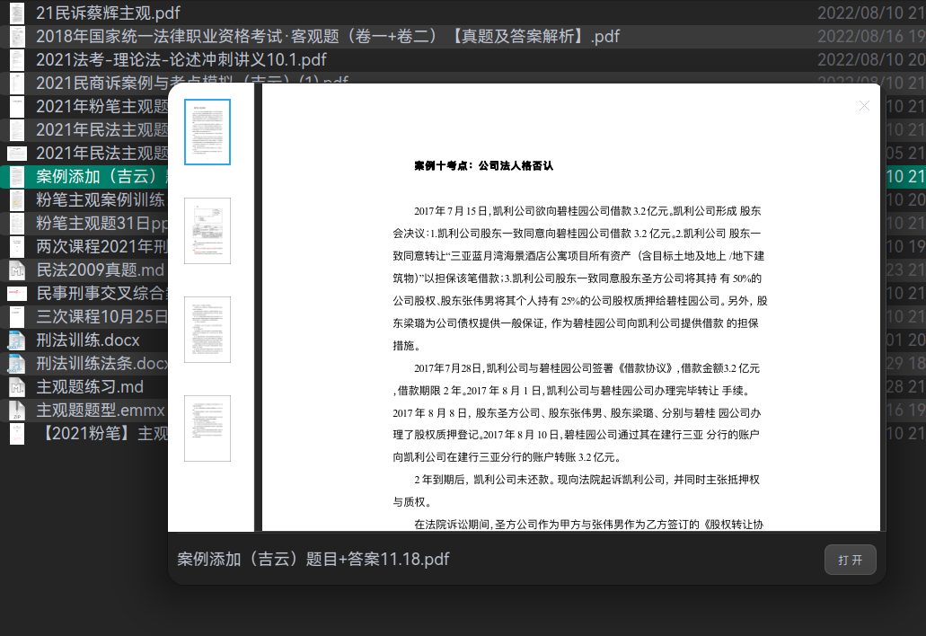Click the ZIP icon of 主观题题型.emmx
This screenshot has width=926, height=636.
pyautogui.click(x=17, y=410)
